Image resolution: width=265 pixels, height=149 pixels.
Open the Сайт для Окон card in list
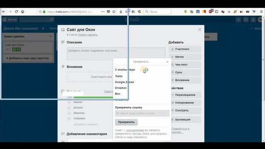(x=28, y=47)
